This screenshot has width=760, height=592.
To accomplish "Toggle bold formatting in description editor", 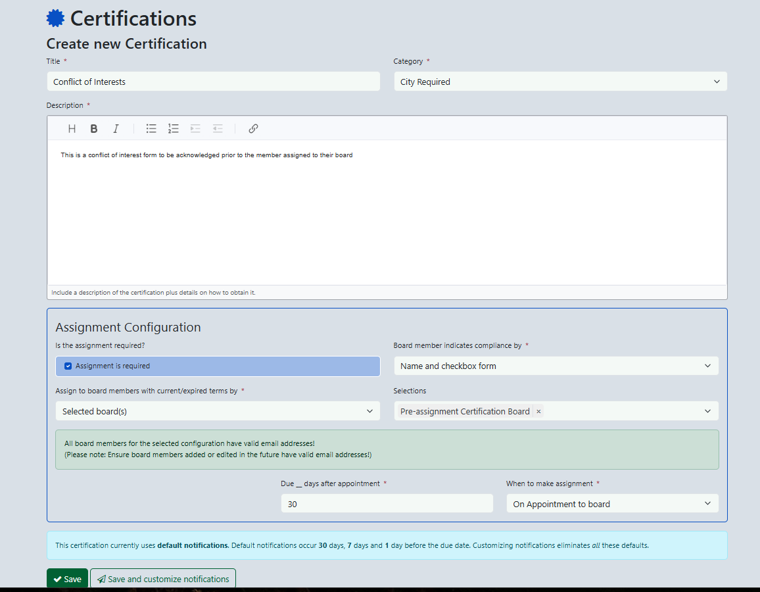I will point(94,128).
